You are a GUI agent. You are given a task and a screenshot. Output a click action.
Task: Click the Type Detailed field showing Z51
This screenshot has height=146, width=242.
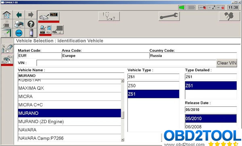[211, 77]
